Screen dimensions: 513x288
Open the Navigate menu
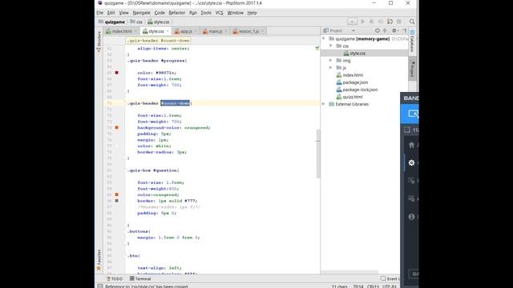click(141, 13)
